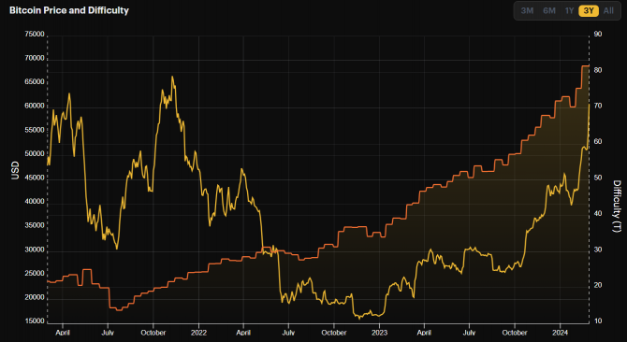Click the 75000 tick on USD axis
627x342 pixels.
35,35
